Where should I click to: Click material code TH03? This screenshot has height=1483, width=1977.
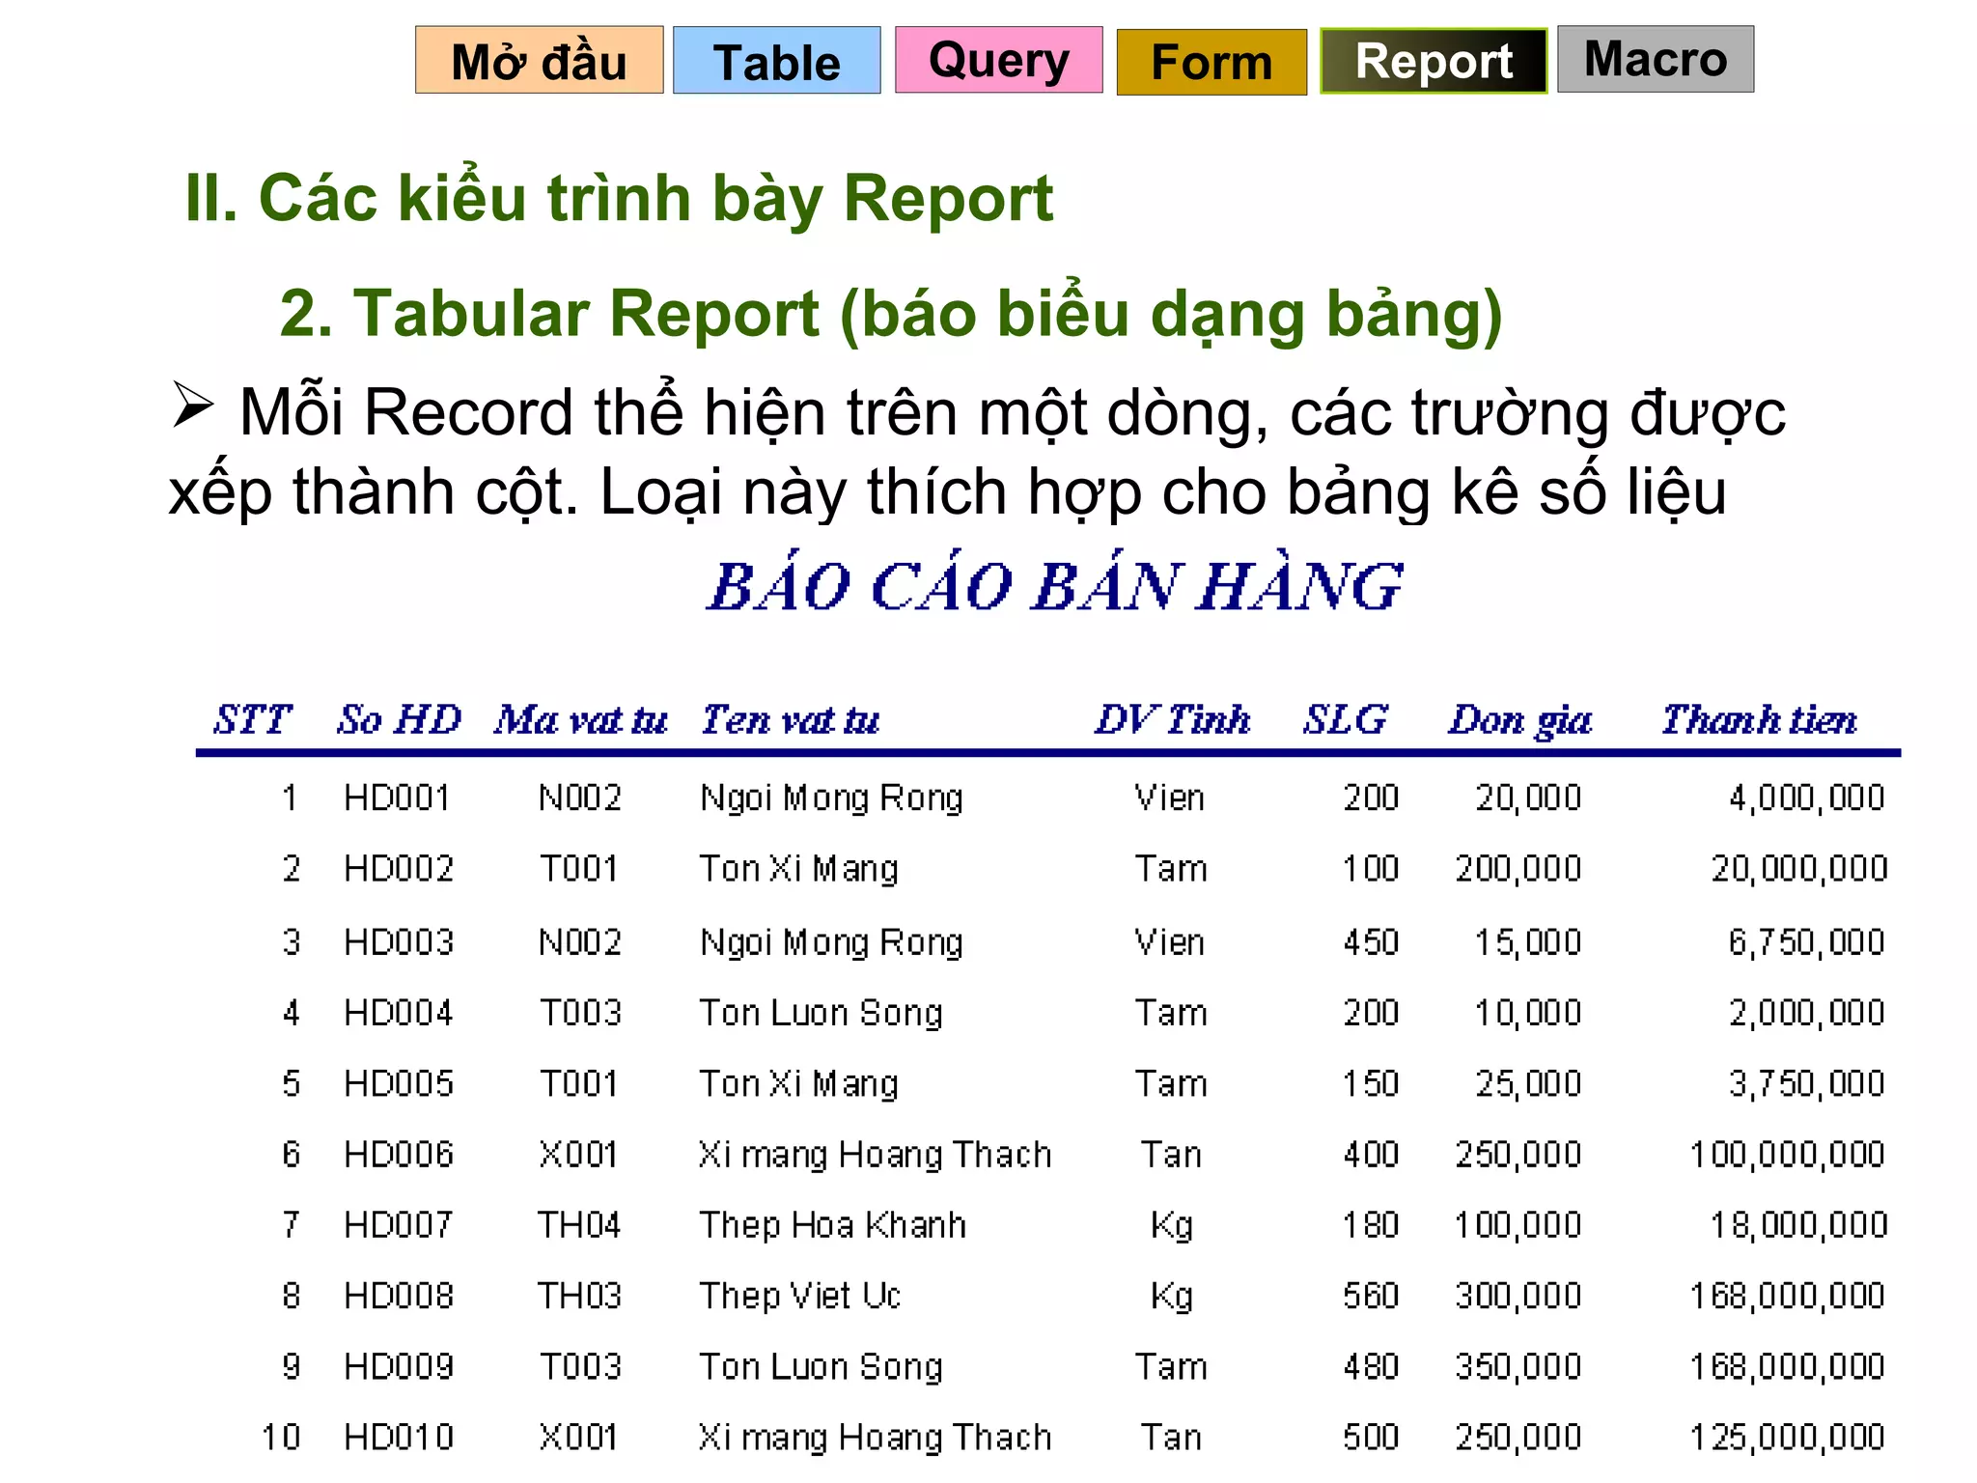tap(579, 1295)
